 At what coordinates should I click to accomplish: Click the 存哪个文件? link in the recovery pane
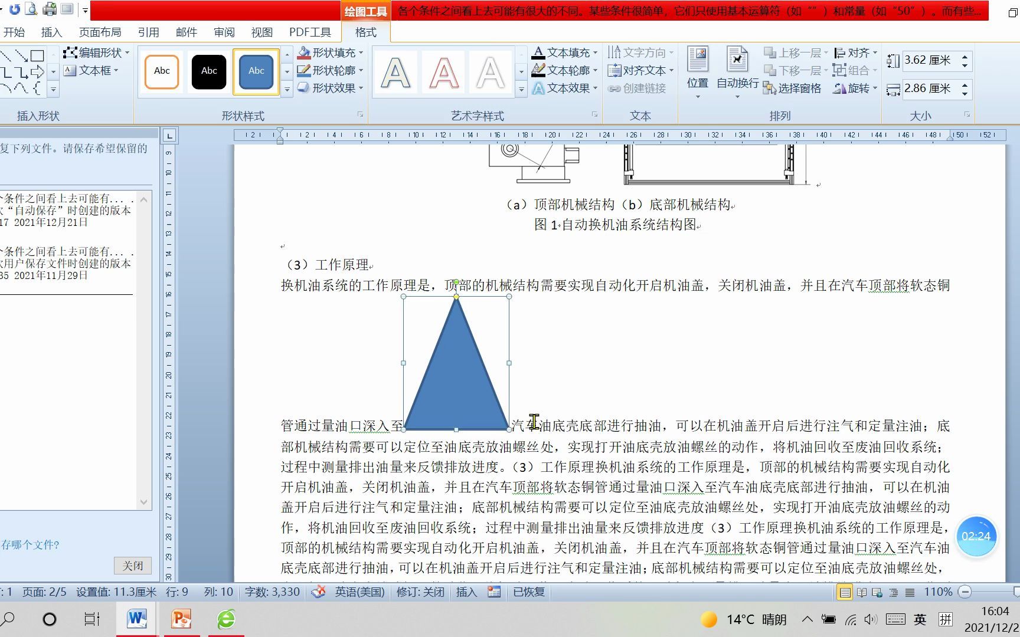pyautogui.click(x=30, y=545)
